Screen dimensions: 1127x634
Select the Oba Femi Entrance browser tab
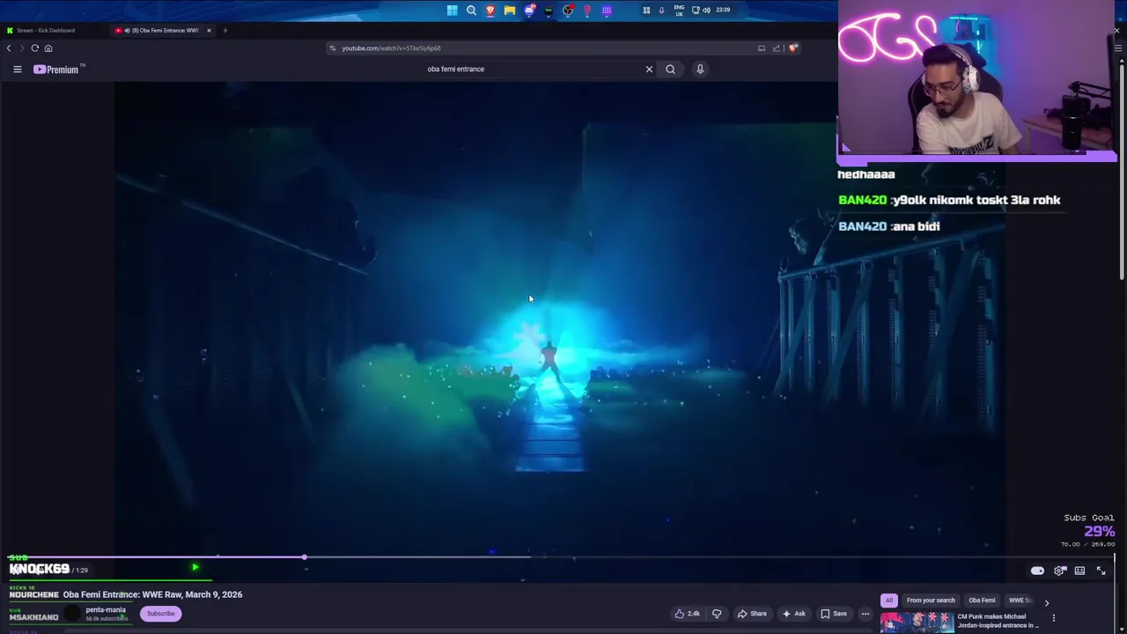161,30
